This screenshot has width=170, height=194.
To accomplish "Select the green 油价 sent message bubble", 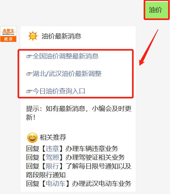I will 157,10.
